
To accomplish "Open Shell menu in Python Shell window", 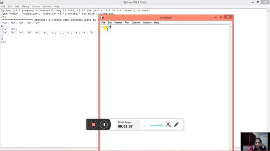I will tap(17, 7).
